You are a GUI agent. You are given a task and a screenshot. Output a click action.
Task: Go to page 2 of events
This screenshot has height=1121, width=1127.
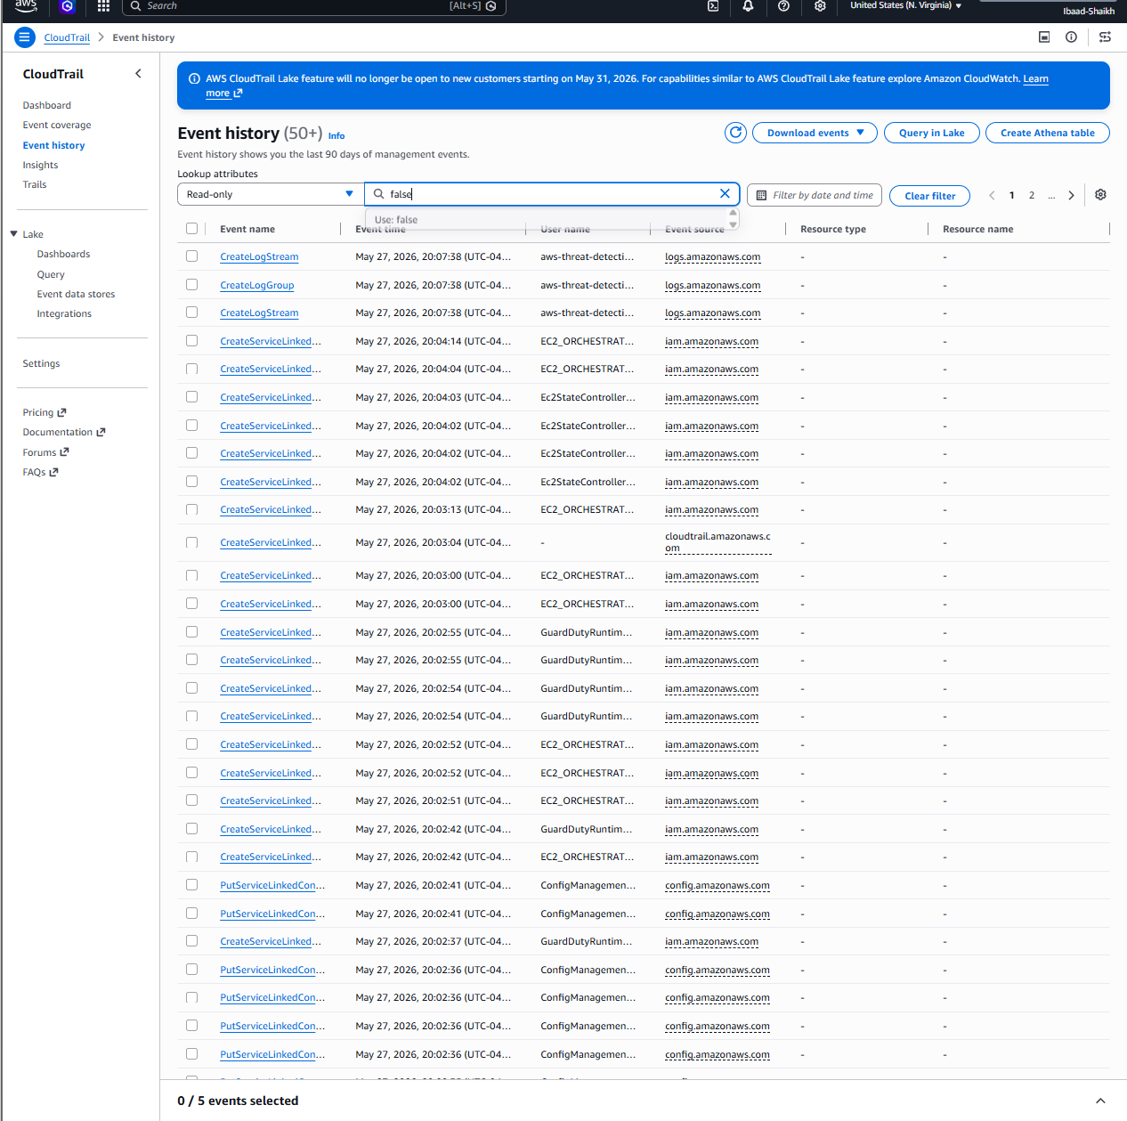click(1032, 195)
